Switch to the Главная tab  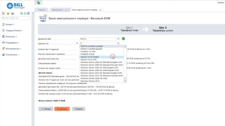[x=41, y=10]
